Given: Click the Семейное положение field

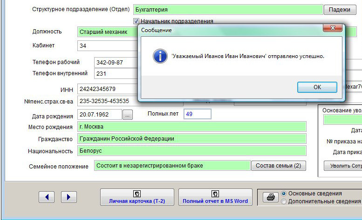Looking at the screenshot, I should (172, 166).
